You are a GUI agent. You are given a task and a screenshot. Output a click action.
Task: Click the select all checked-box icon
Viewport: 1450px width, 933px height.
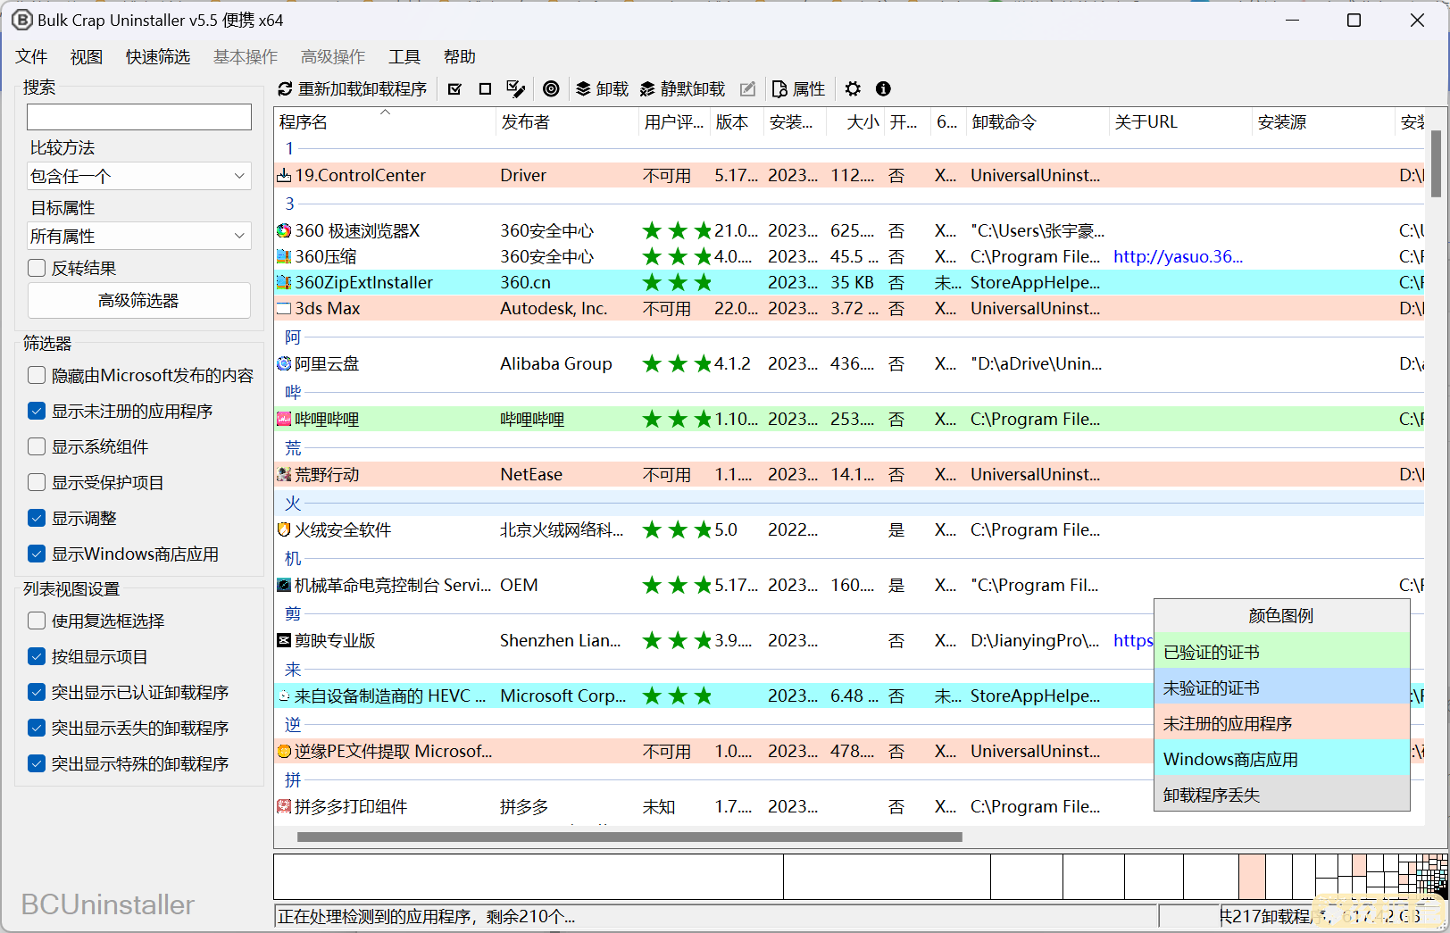[454, 89]
